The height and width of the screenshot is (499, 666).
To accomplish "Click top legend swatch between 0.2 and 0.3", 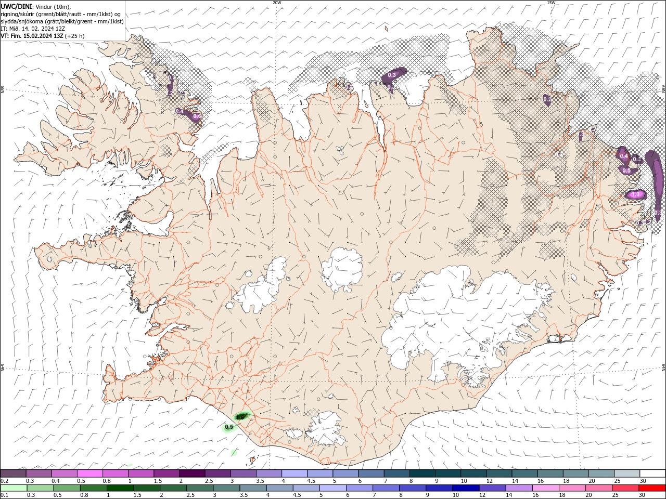I will coord(13,474).
